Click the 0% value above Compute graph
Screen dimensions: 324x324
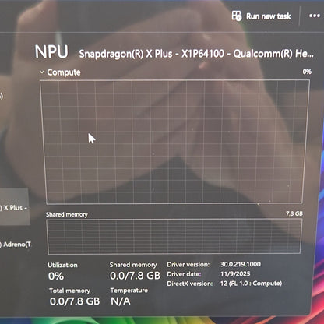[x=307, y=72]
